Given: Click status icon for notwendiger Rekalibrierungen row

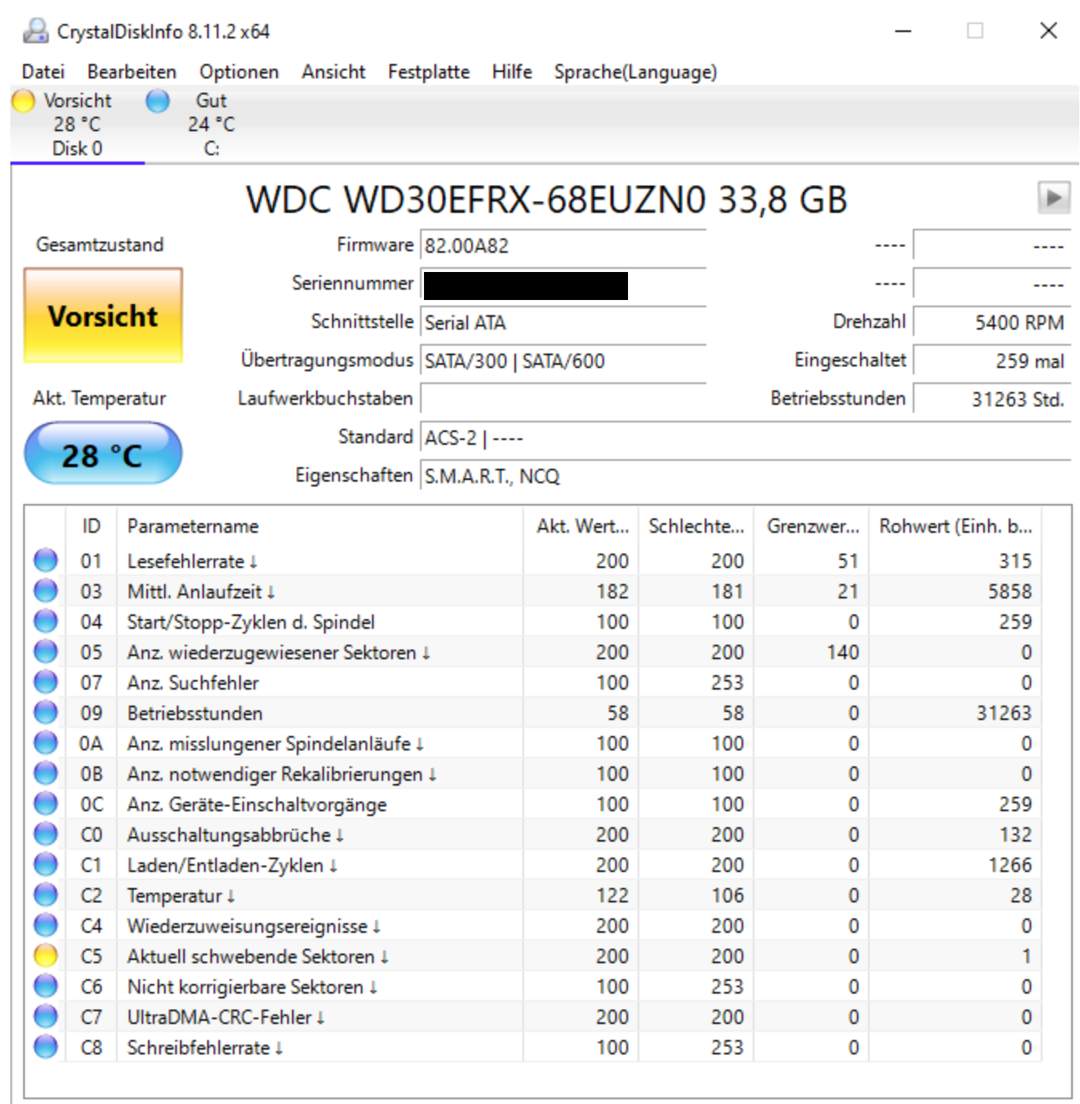Looking at the screenshot, I should [46, 773].
